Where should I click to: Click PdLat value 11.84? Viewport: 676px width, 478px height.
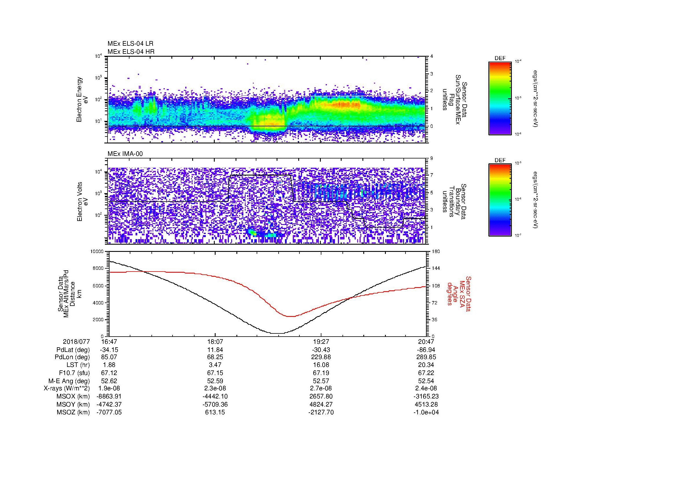coord(215,350)
